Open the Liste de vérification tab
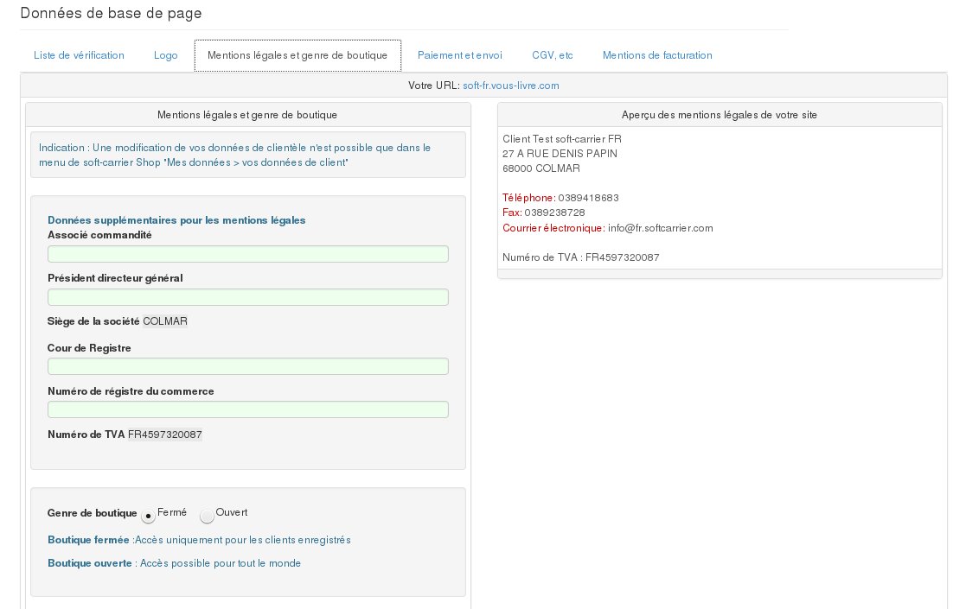This screenshot has height=609, width=953. 79,55
